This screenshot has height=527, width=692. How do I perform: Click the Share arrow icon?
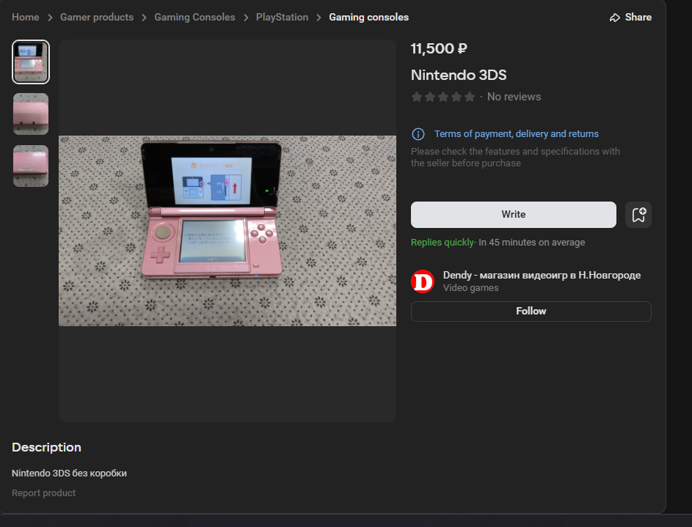(x=614, y=18)
